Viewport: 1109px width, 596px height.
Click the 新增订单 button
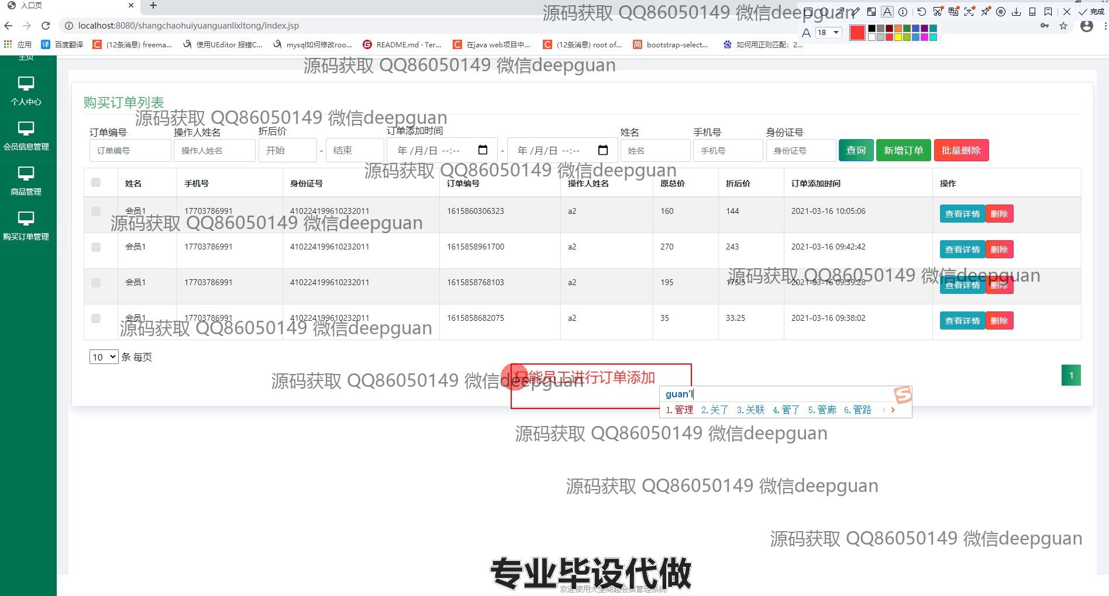(x=903, y=150)
